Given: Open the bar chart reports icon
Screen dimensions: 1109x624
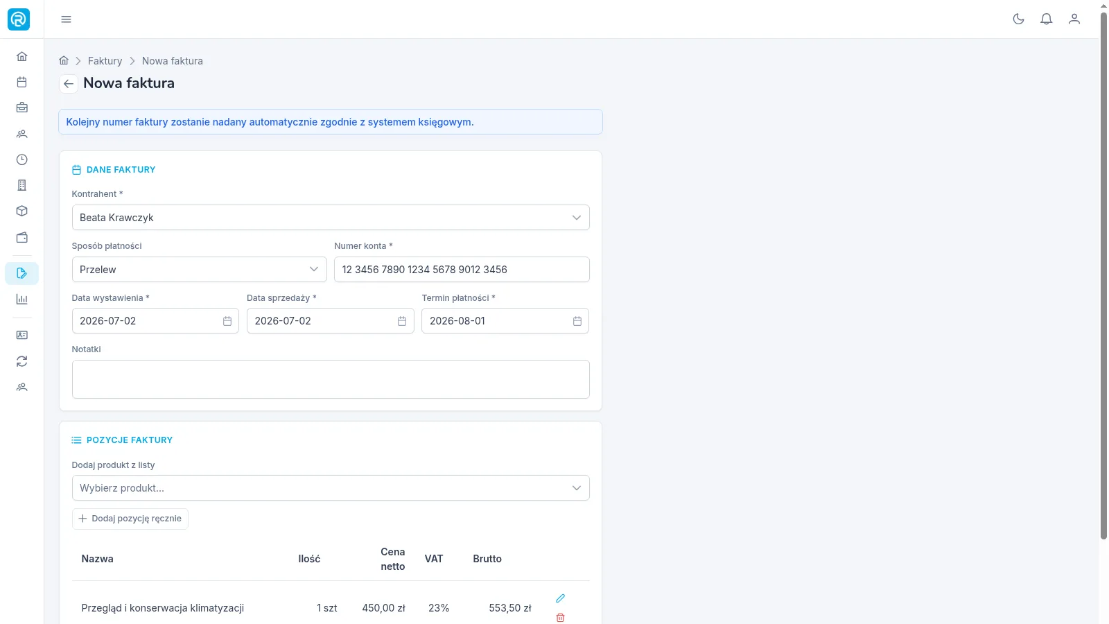Looking at the screenshot, I should click(21, 300).
